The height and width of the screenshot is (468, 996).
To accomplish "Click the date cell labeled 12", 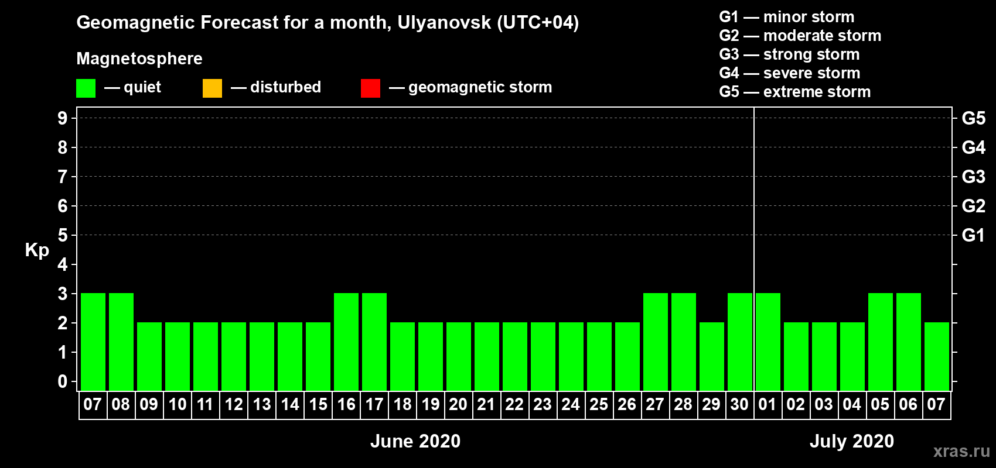I will coord(234,405).
